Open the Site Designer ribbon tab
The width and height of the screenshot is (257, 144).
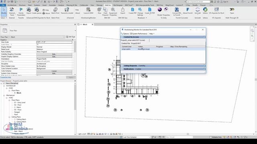coord(118,5)
